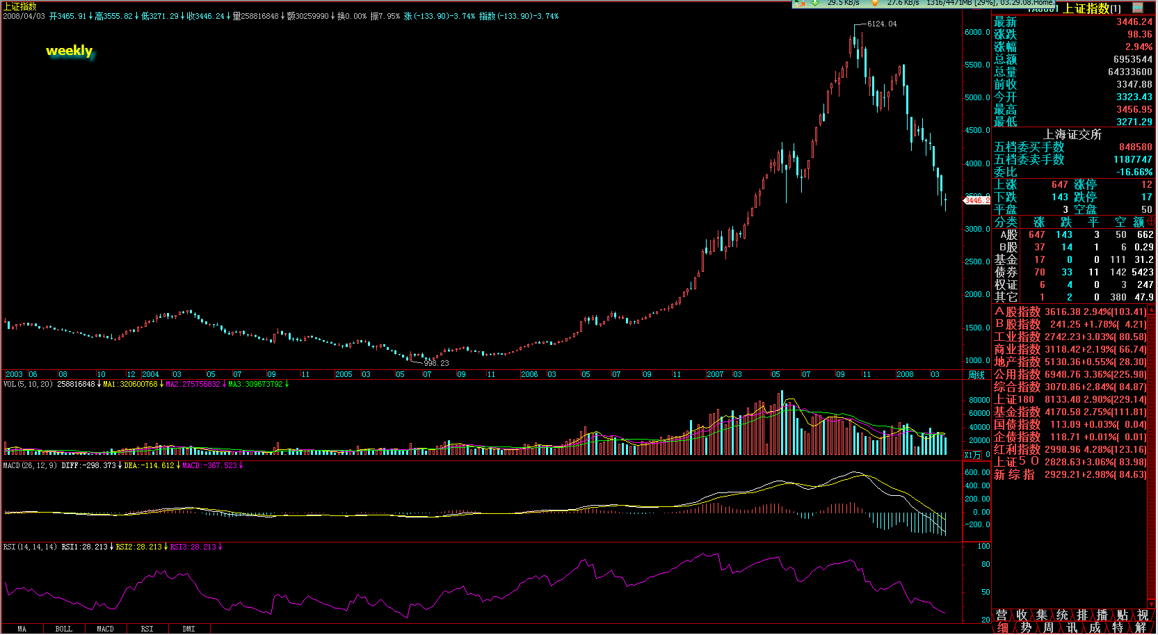
Task: Select the 周 tab in the bottom row
Action: (1049, 627)
